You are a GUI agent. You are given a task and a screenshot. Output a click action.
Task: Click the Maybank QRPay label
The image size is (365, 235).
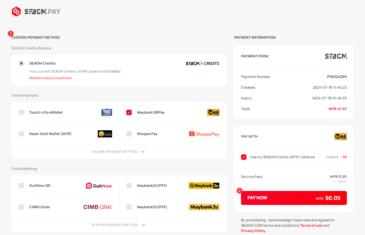pos(151,112)
